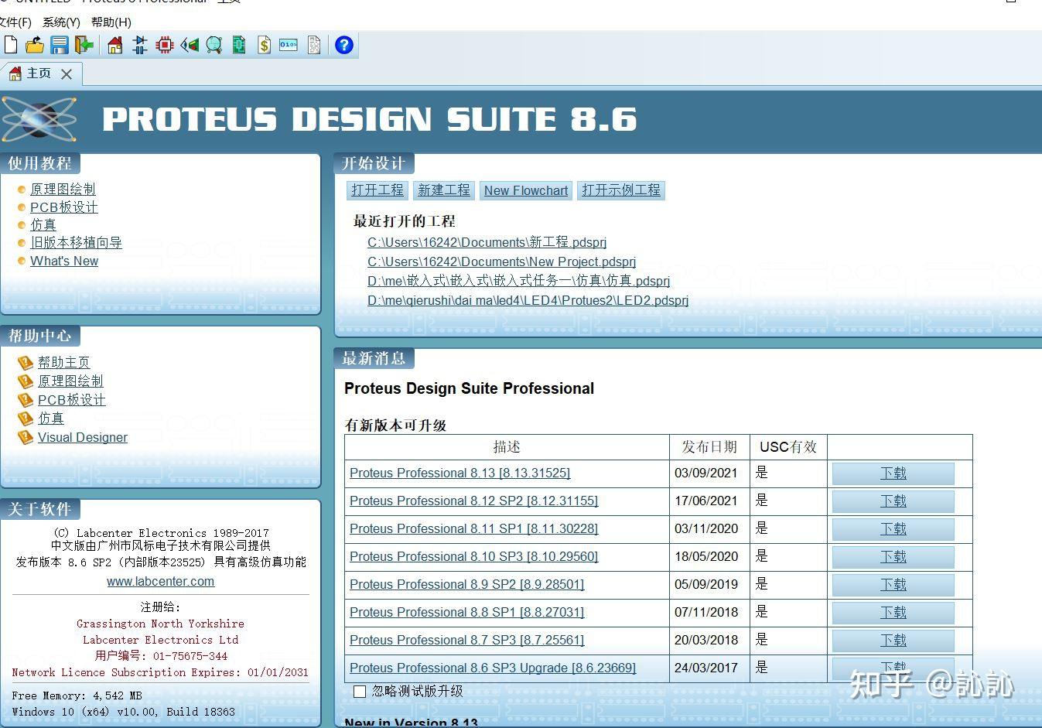Download Proteus Professional 8.13 update
The height and width of the screenshot is (728, 1042).
[893, 473]
